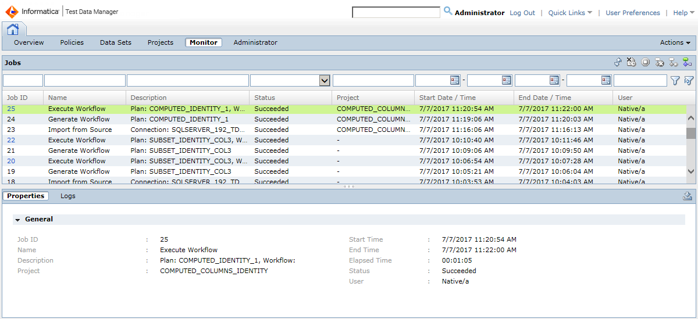The width and height of the screenshot is (698, 319).
Task: Reset filters with the funnel-arrow icon
Action: click(x=689, y=81)
